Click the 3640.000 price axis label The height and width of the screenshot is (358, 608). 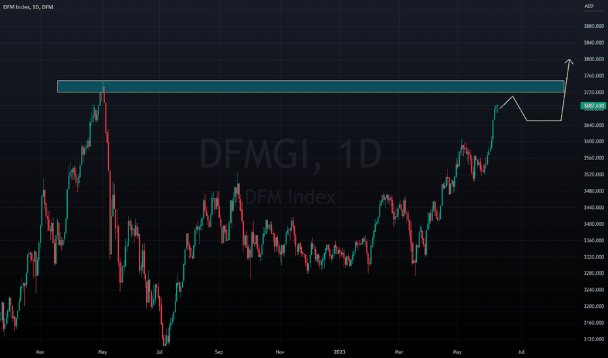tap(594, 126)
